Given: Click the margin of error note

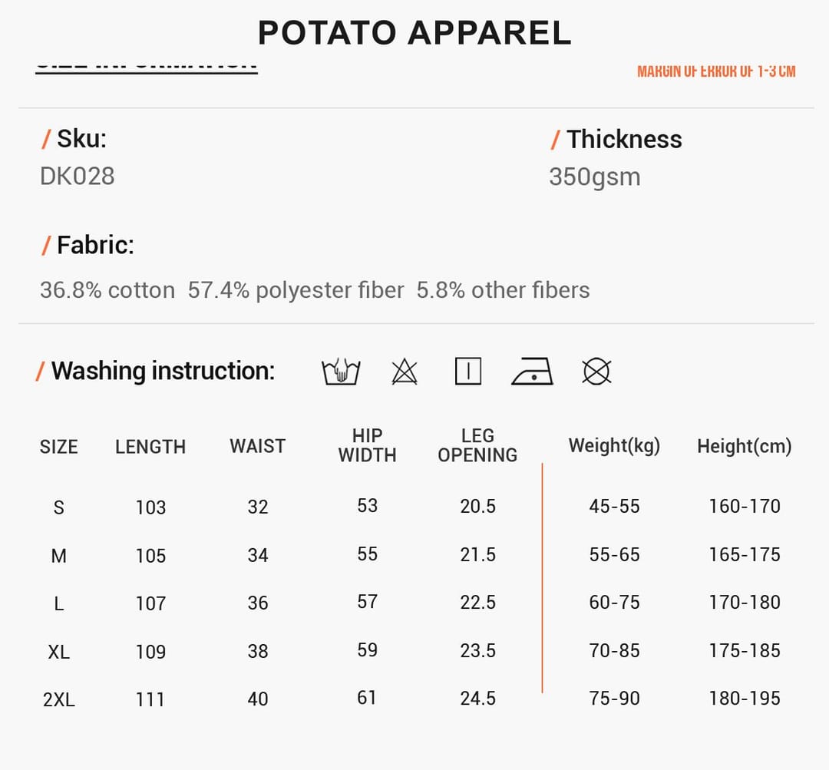Looking at the screenshot, I should pos(716,71).
